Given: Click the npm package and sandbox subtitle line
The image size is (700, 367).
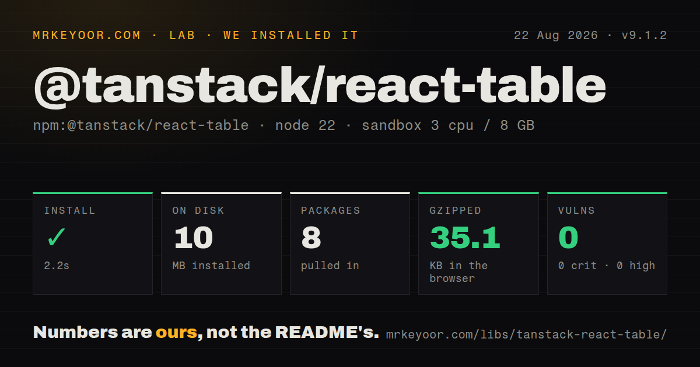Looking at the screenshot, I should pos(283,125).
